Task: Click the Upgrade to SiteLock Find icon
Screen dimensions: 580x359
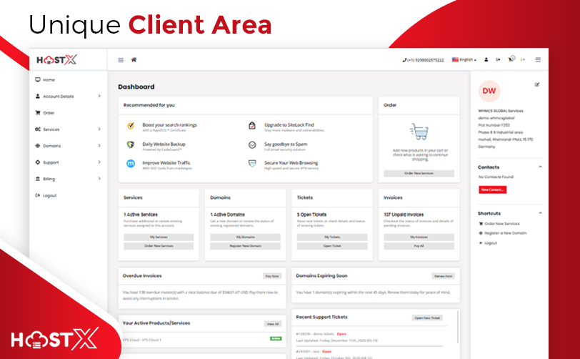Action: (252, 126)
